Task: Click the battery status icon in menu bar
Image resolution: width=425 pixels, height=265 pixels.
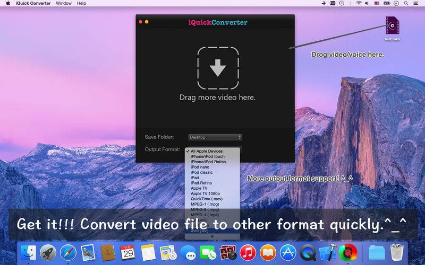Action: tap(387, 3)
